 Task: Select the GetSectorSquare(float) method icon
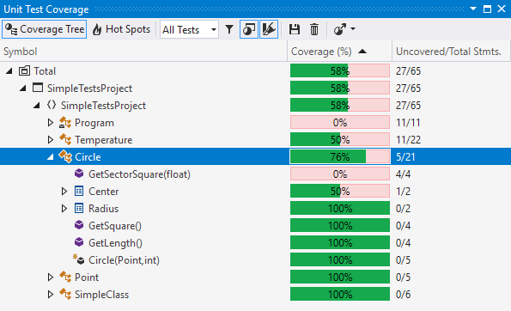click(79, 174)
